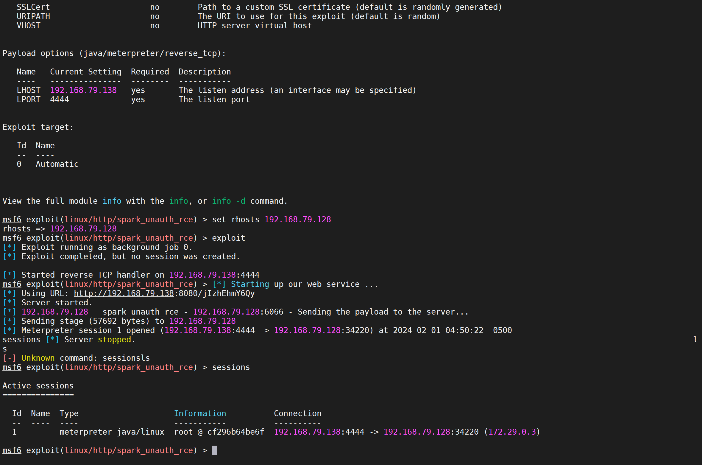Click session Id 1 in Active sessions

tap(14, 432)
